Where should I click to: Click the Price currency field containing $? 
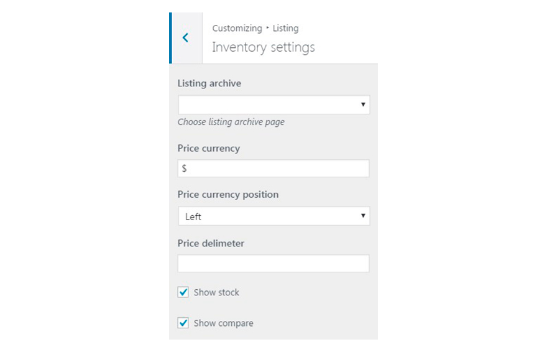point(273,169)
